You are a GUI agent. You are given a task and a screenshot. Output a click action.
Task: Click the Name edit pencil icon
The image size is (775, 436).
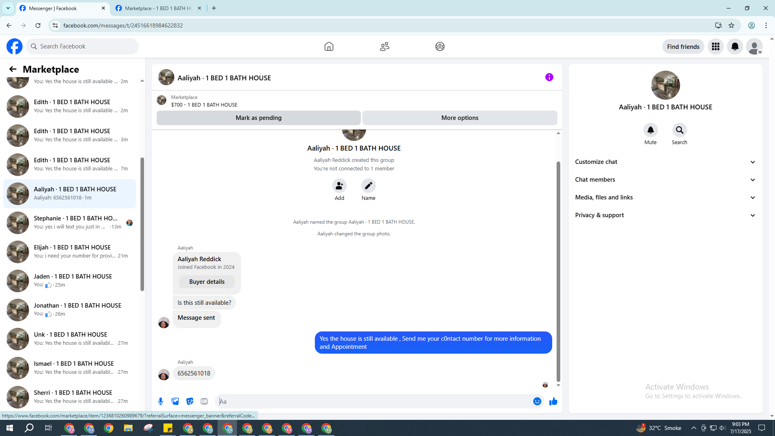point(369,186)
